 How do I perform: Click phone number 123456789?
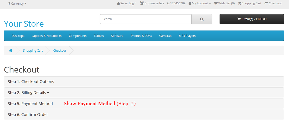coord(176,3)
